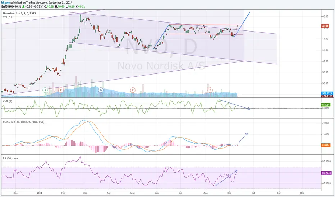Select the RSI (14, close) indicator label
Image resolution: width=335 pixels, height=197 pixels.
click(11, 158)
